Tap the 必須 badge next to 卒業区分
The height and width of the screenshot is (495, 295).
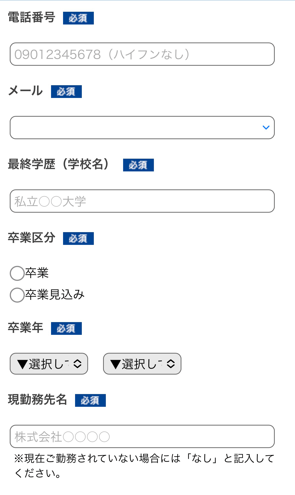78,238
